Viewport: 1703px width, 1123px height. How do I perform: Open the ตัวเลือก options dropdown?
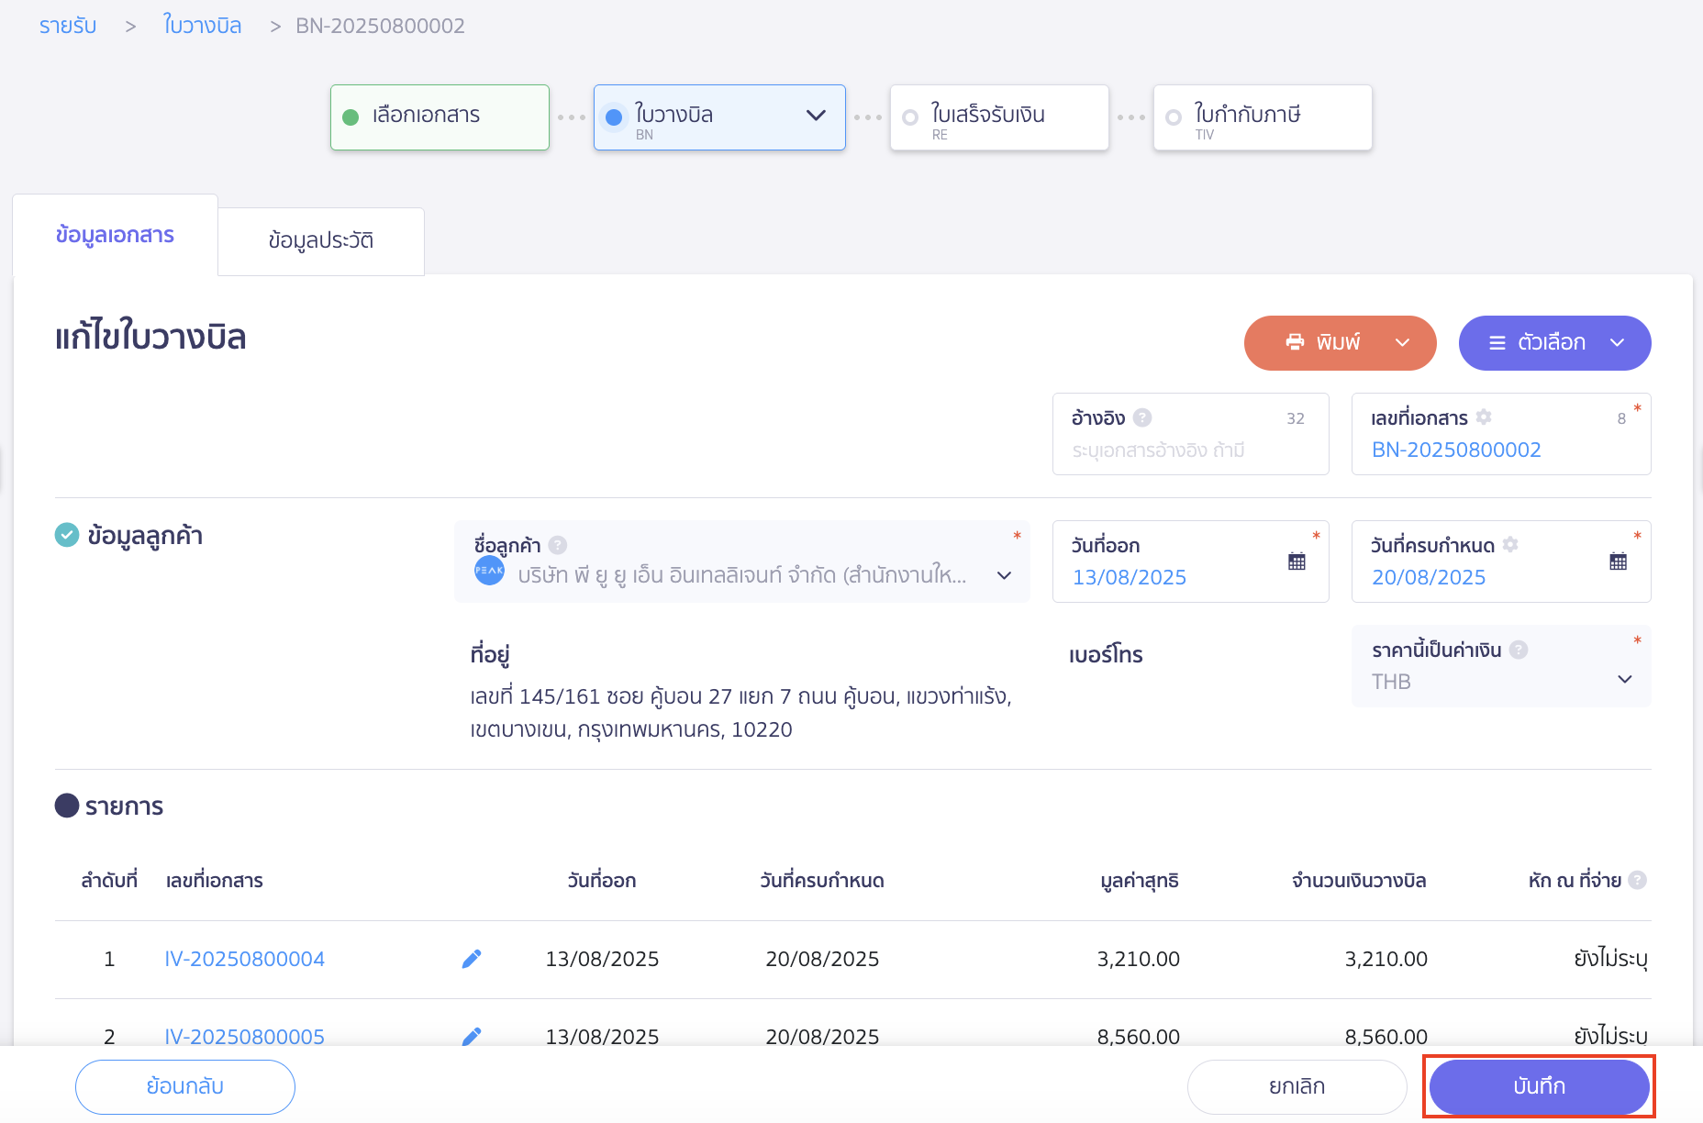(x=1554, y=343)
